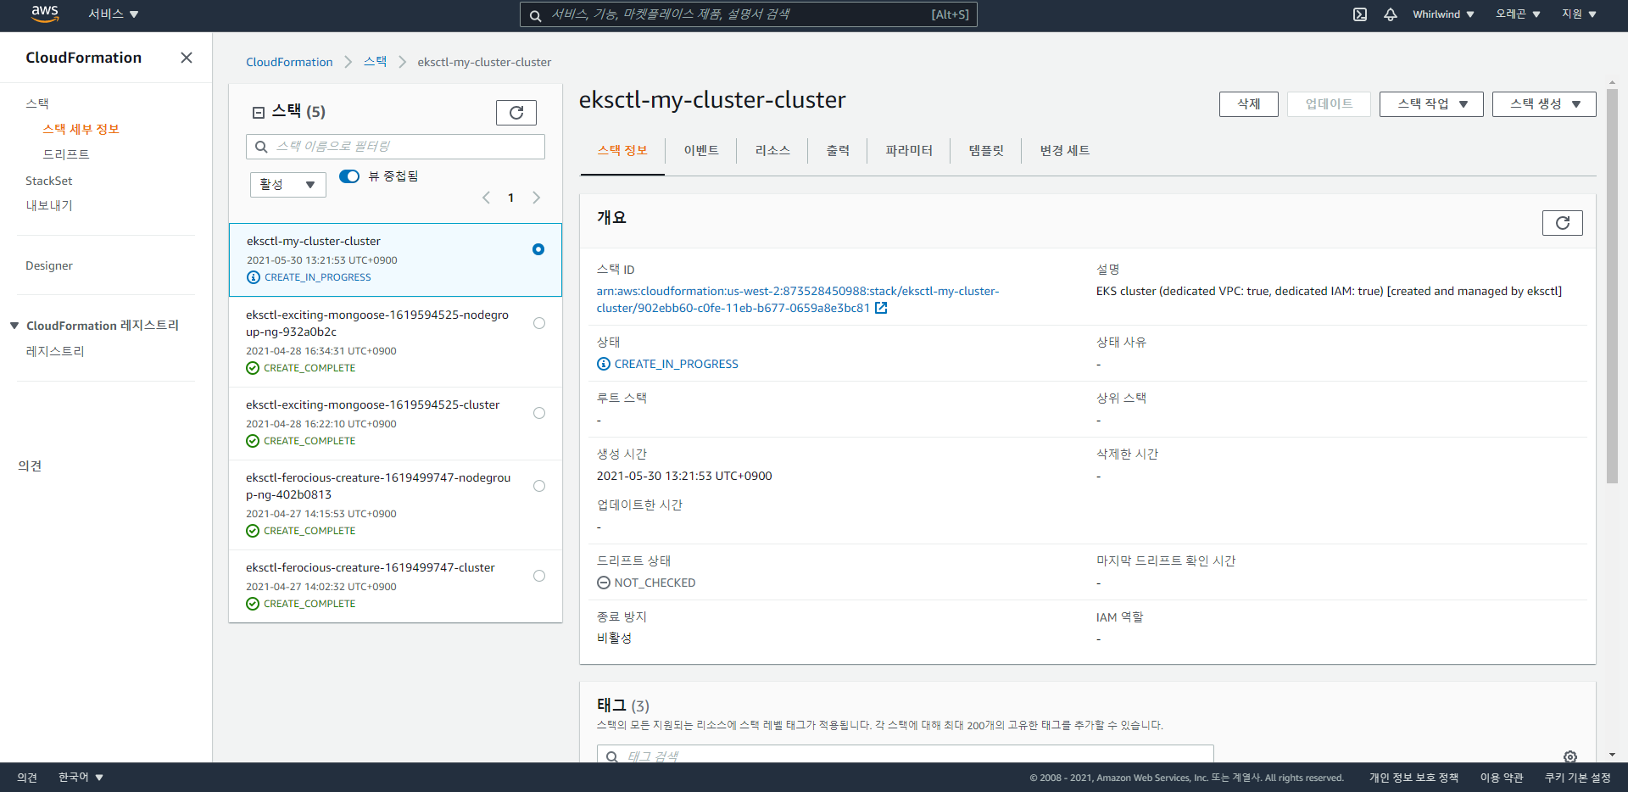This screenshot has width=1628, height=792.
Task: Switch to the 파라미터 tab
Action: point(909,150)
